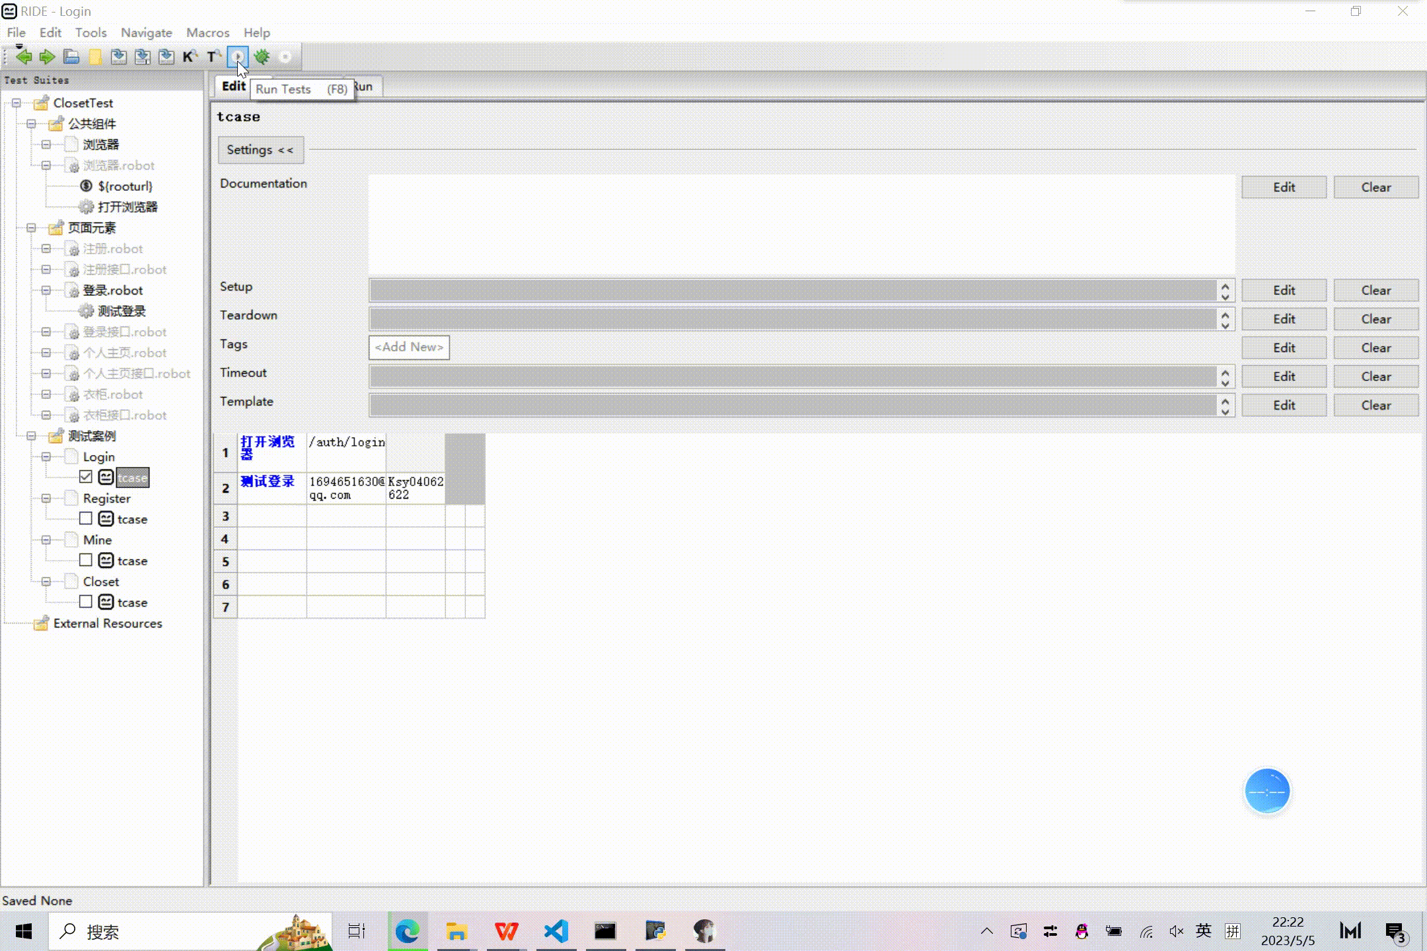Check the Mine tcase checkbox
The height and width of the screenshot is (951, 1427).
coord(86,560)
